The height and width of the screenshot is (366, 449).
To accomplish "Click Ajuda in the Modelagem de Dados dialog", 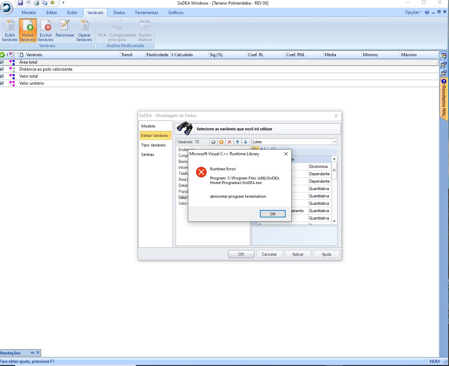I will [326, 254].
